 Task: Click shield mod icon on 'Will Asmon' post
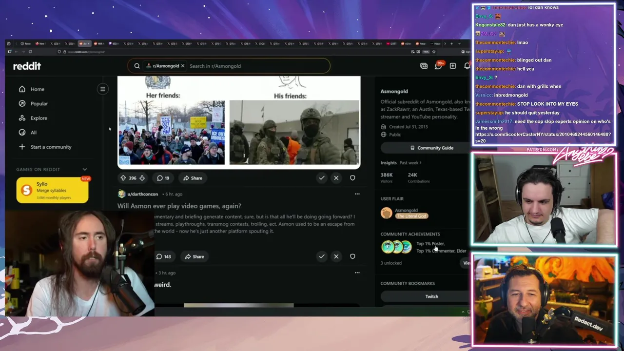coord(352,256)
